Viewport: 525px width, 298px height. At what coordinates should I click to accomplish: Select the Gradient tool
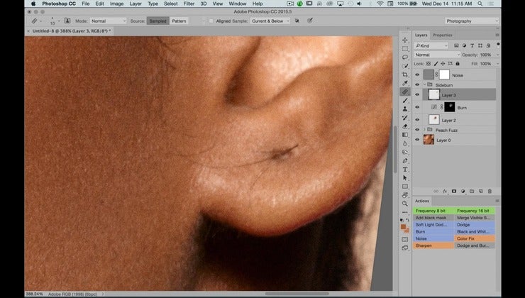pyautogui.click(x=405, y=135)
